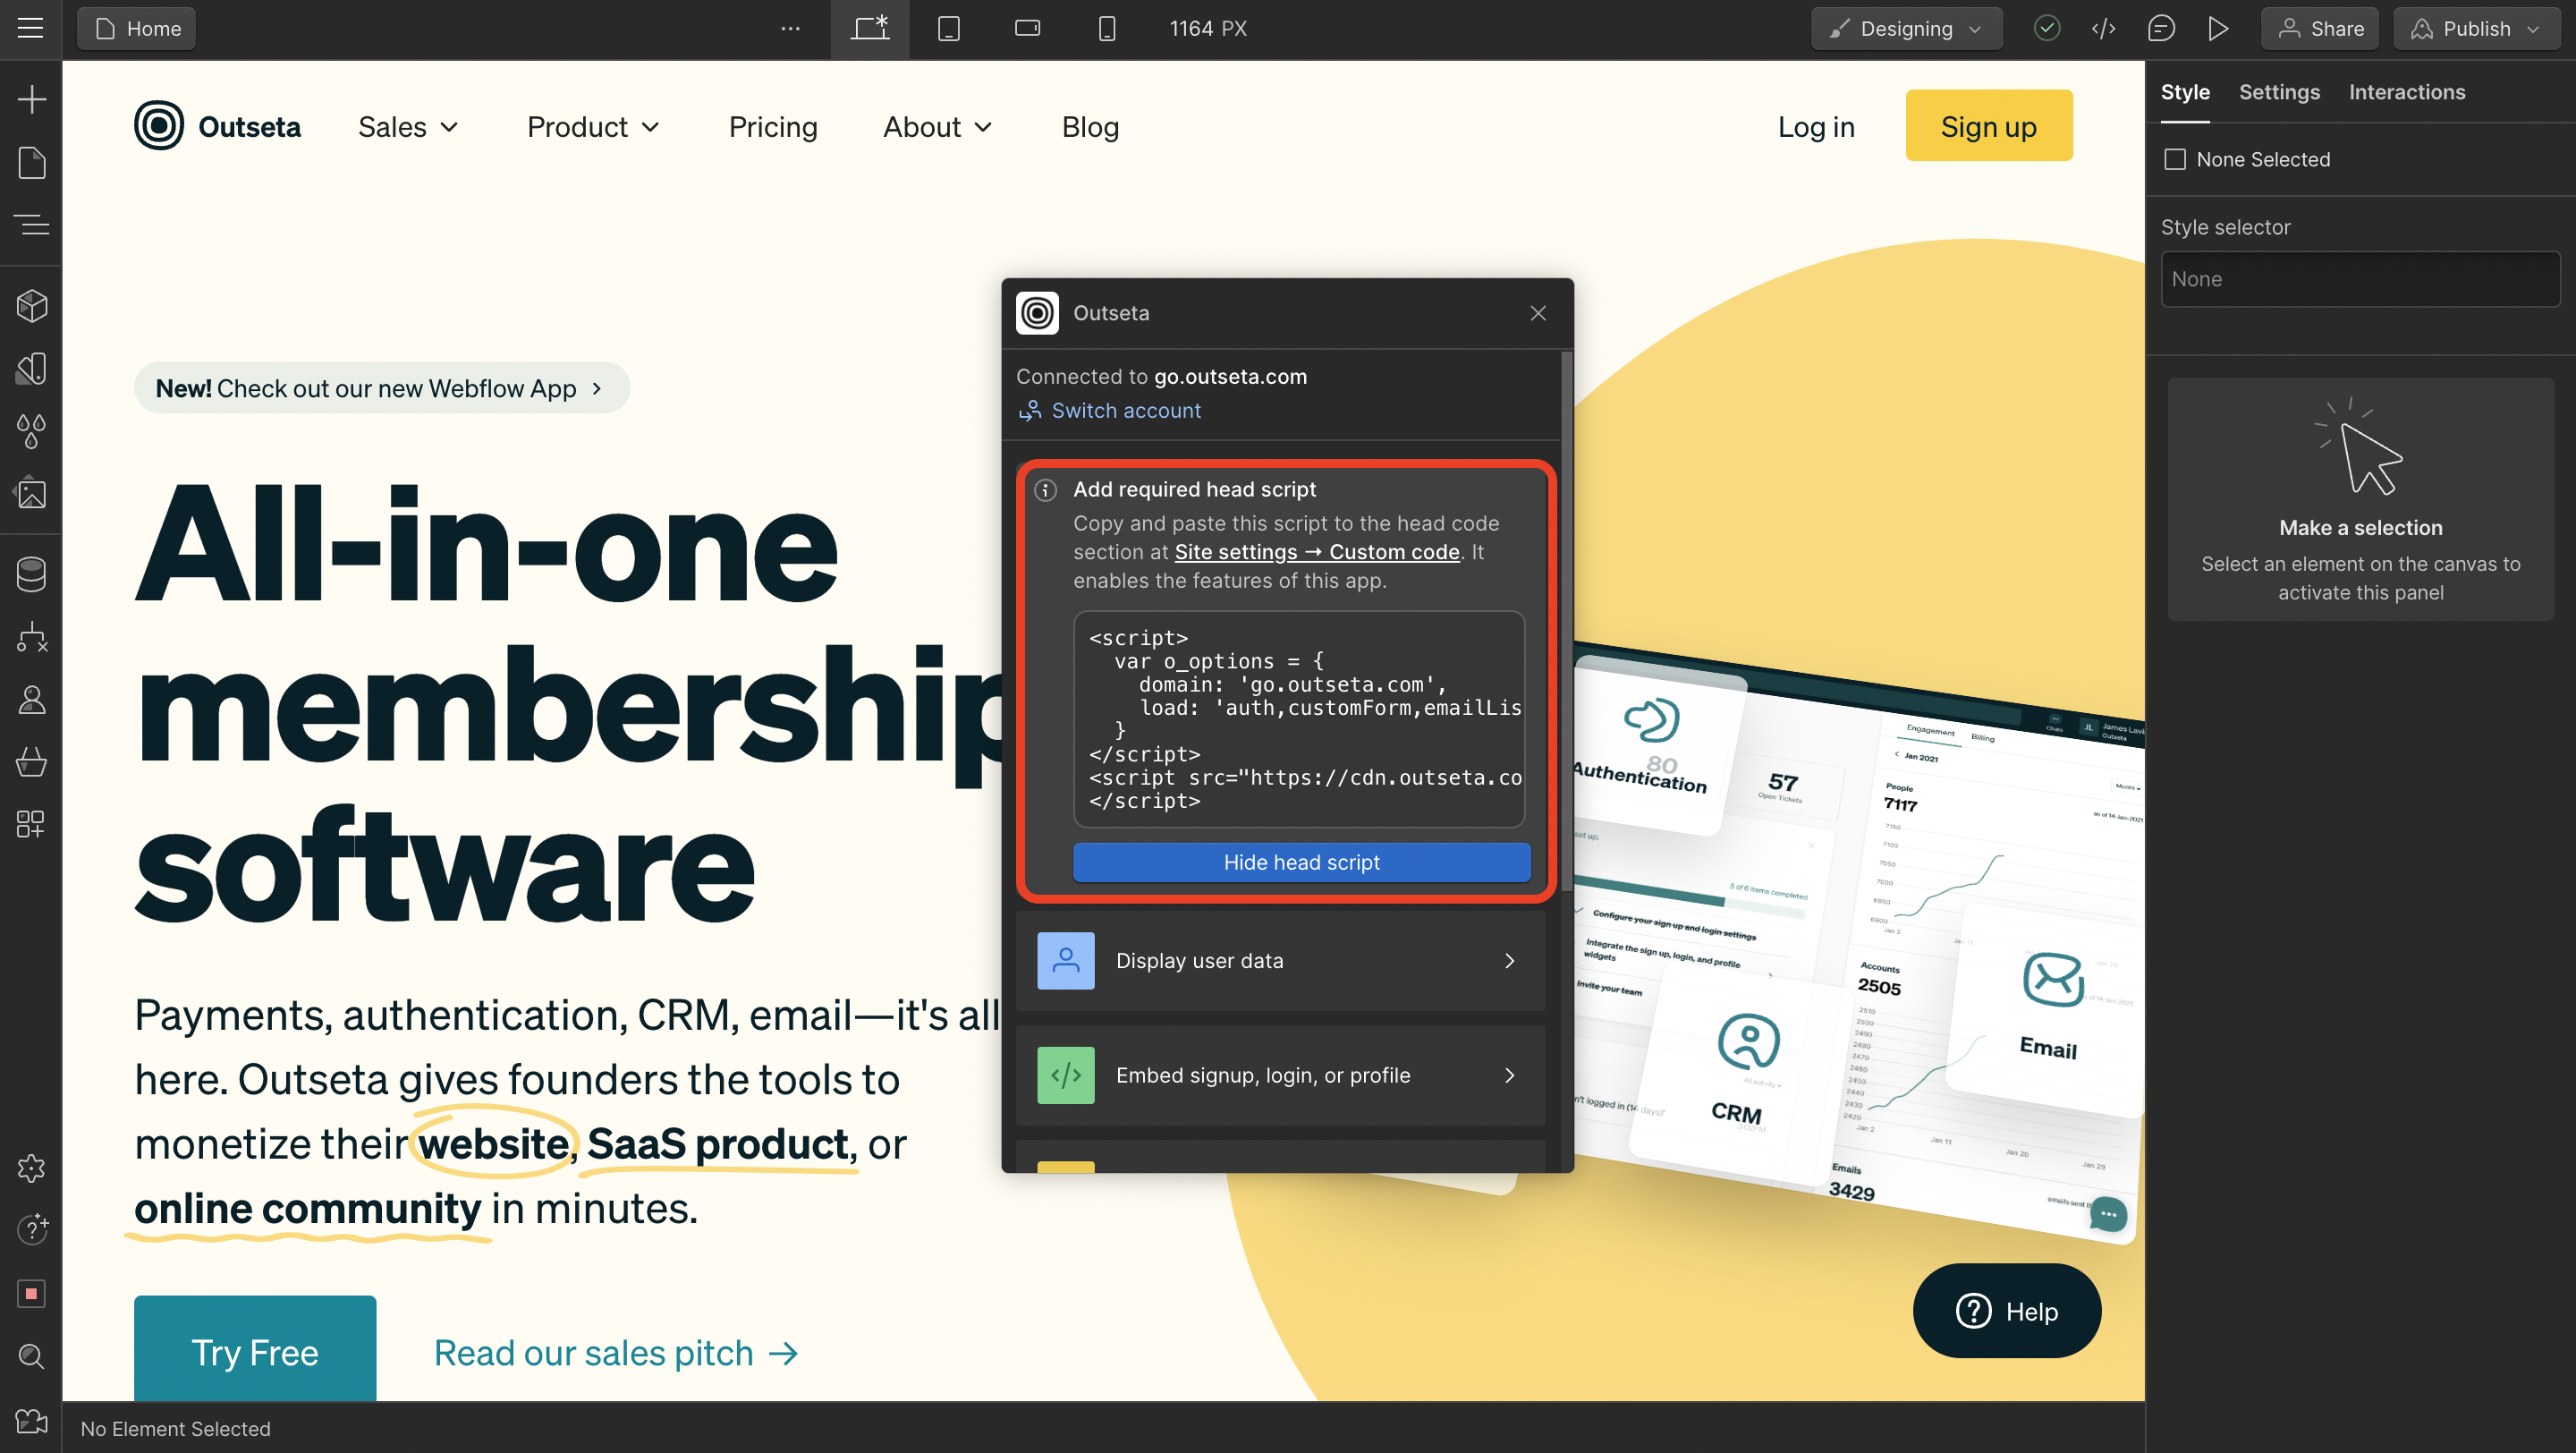Open the Ecommerce basket icon
Viewport: 2576px width, 1453px height.
pos(31,762)
